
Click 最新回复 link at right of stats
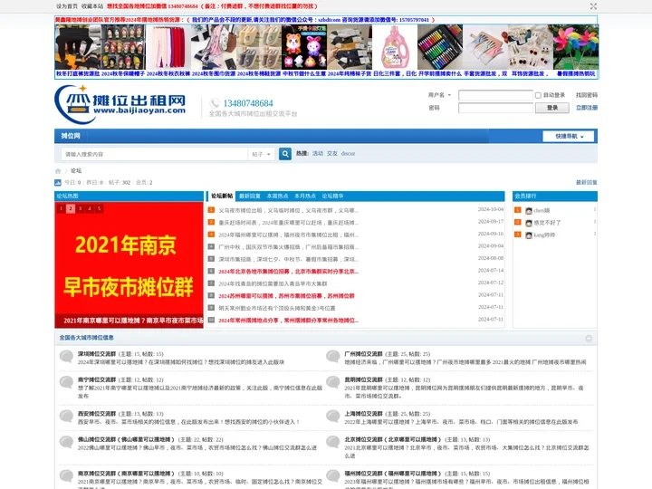tap(587, 183)
